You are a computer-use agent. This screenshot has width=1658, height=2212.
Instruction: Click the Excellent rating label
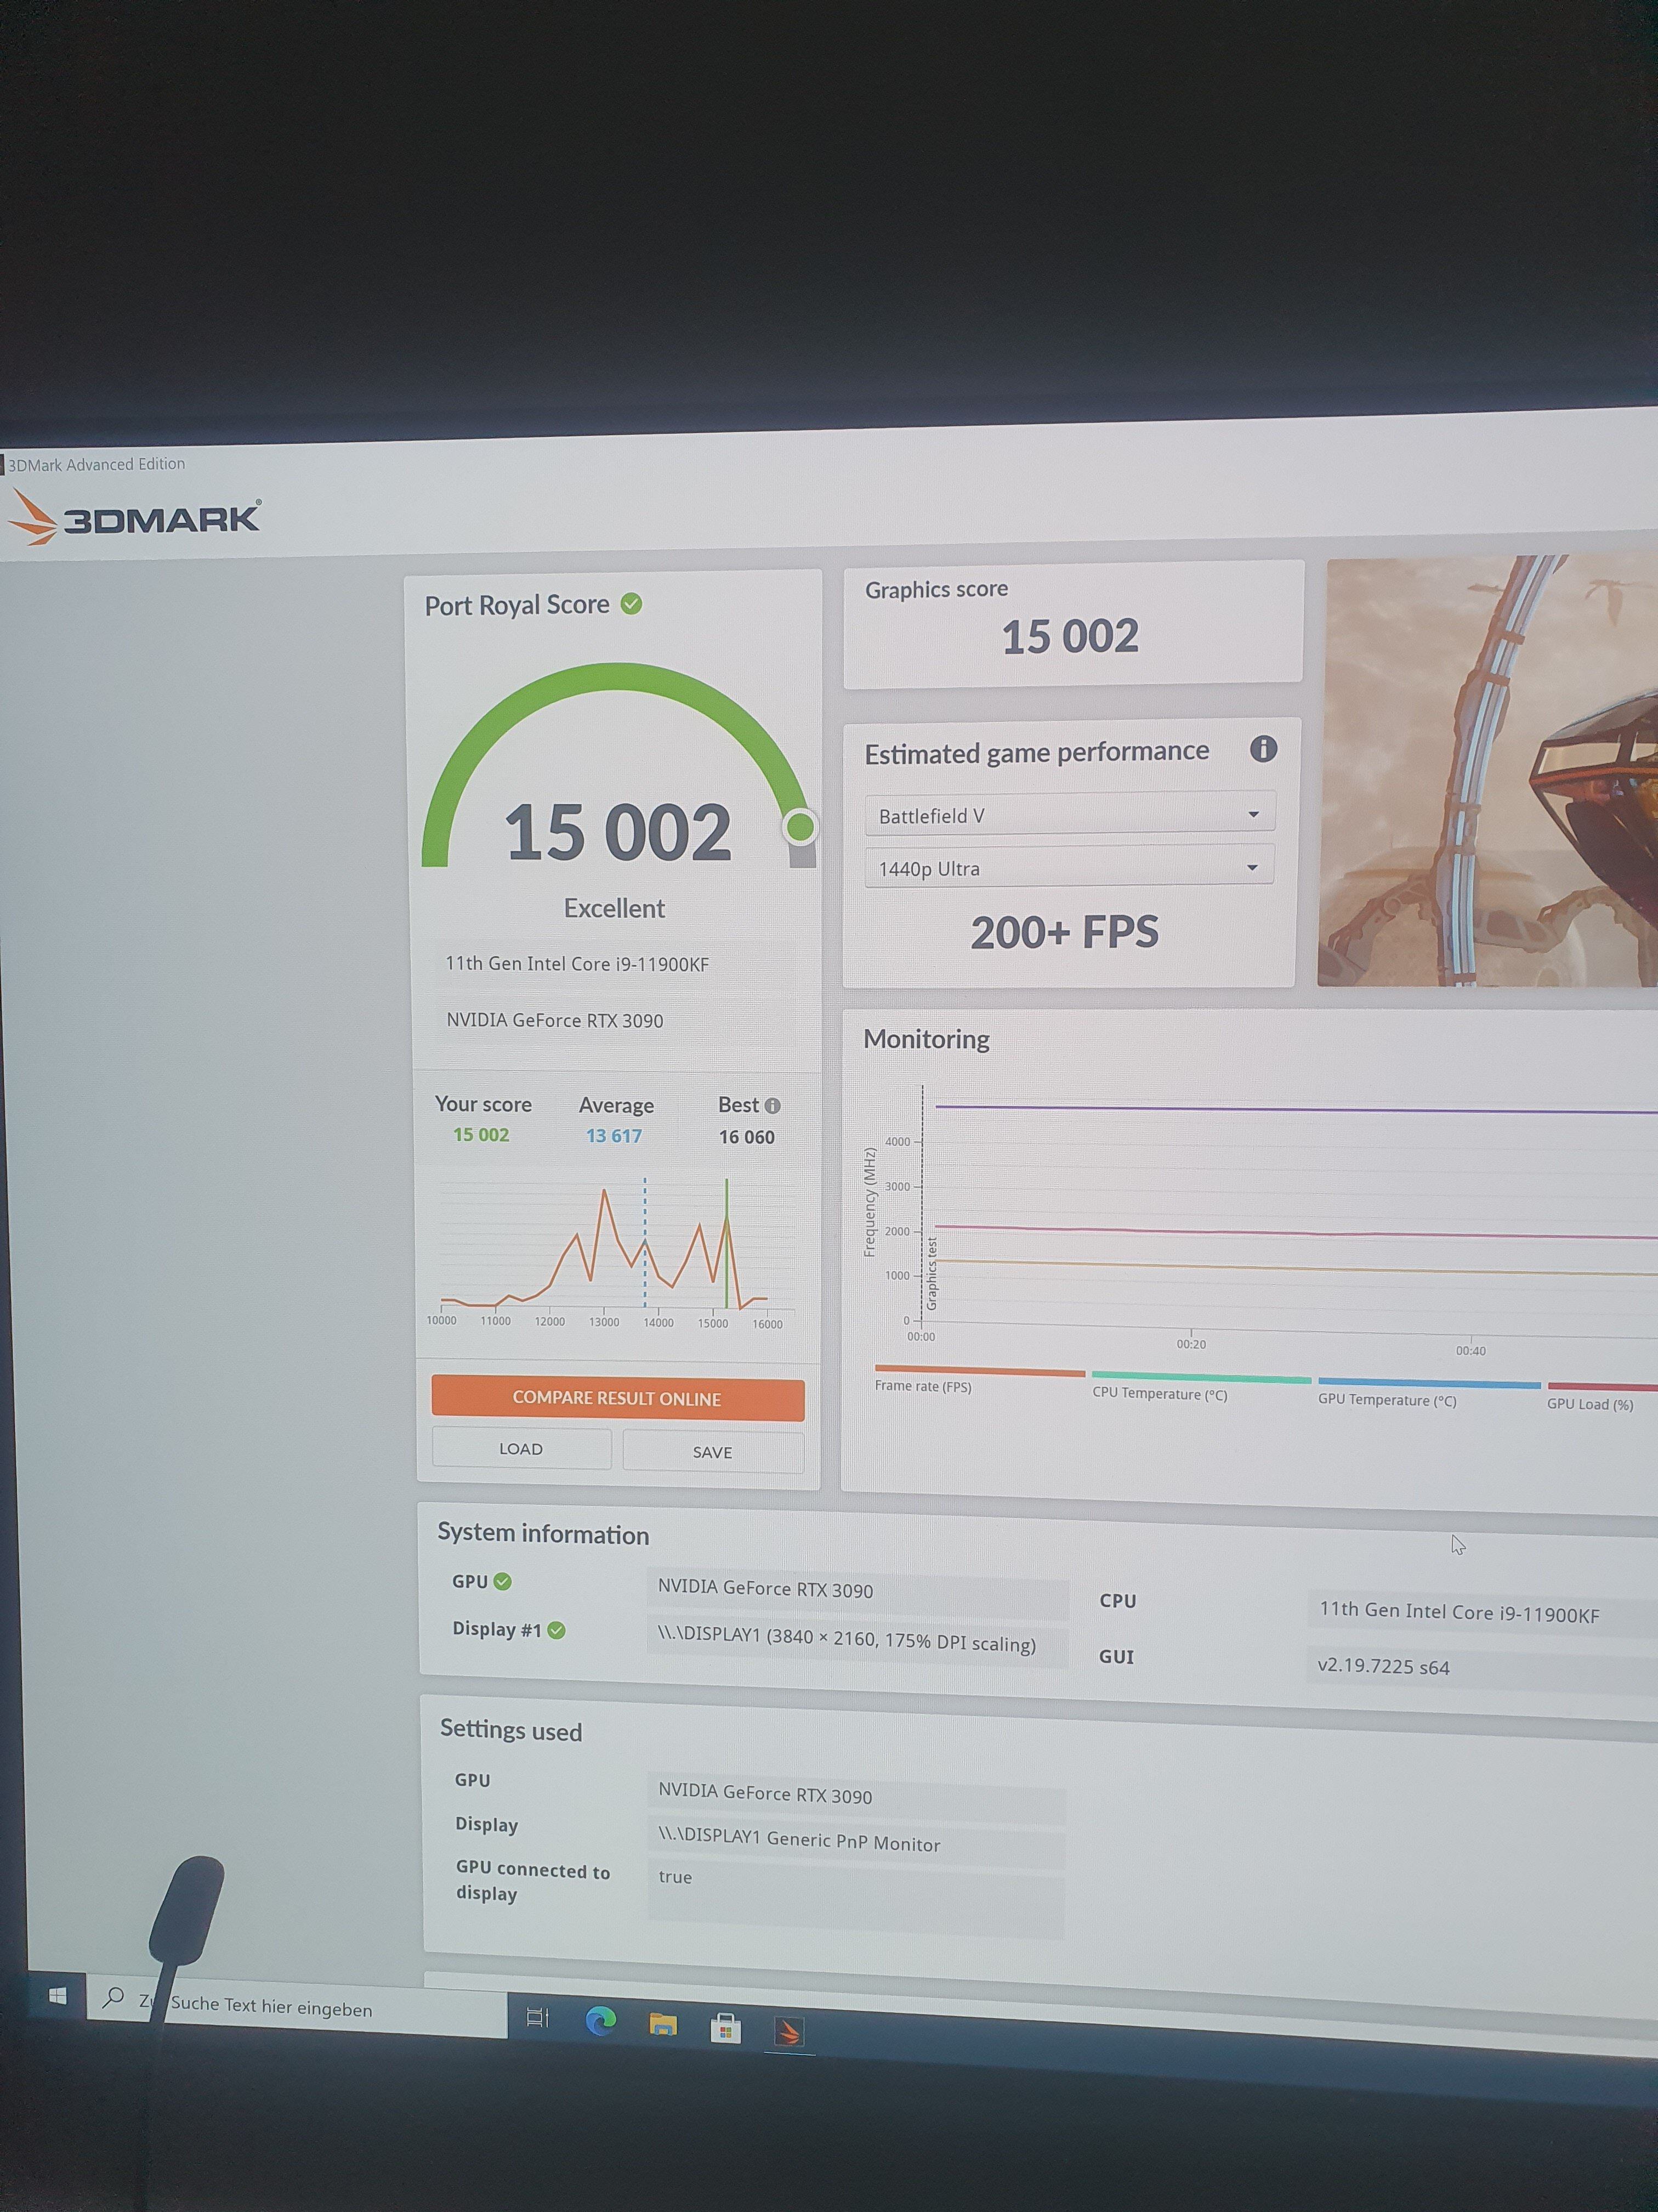coord(614,908)
